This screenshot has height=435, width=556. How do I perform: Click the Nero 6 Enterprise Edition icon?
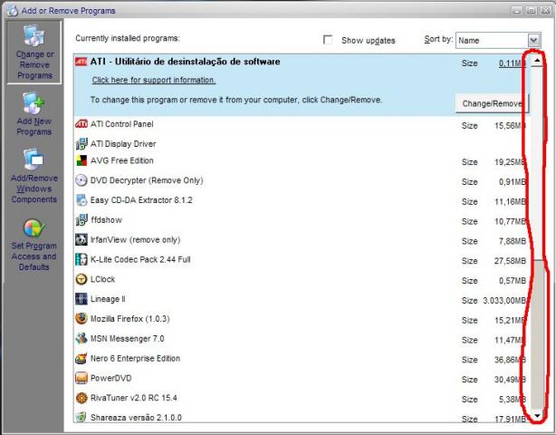pos(81,358)
